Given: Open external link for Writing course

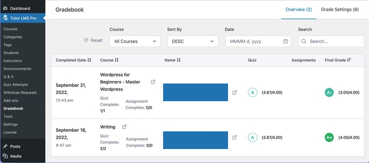Looking at the screenshot, I should 124,127.
